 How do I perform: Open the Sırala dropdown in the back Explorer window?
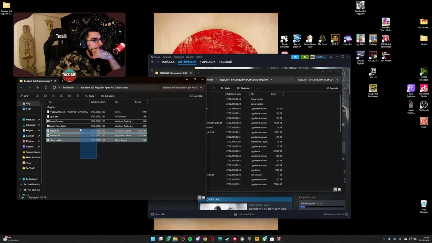tap(226, 88)
